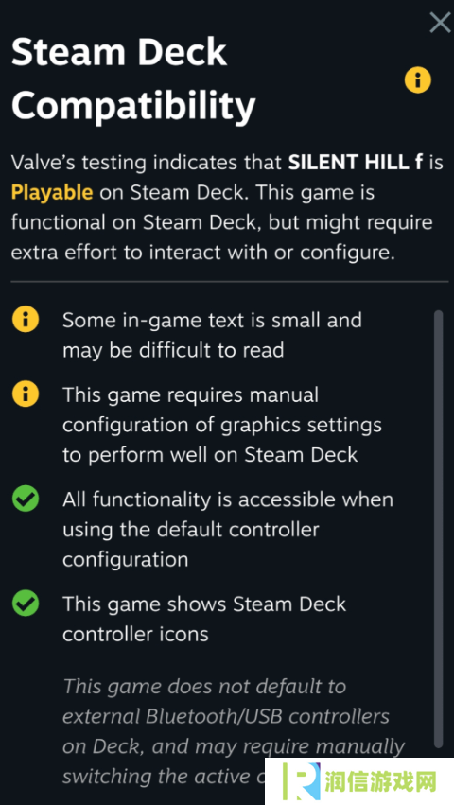The width and height of the screenshot is (454, 805).
Task: Click the green Chinese watermark text
Action: point(380,782)
